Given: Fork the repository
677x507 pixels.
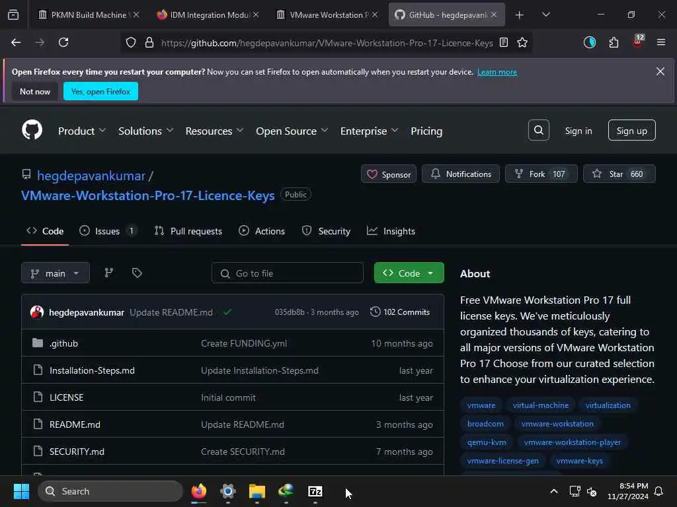Looking at the screenshot, I should pos(541,174).
